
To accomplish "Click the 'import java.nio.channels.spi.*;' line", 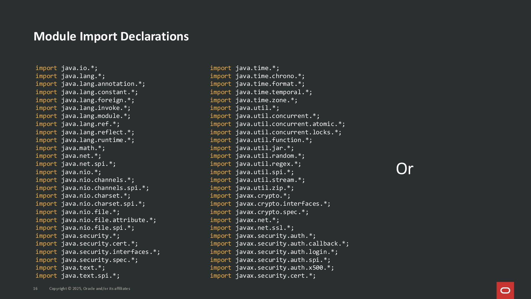I will point(92,188).
